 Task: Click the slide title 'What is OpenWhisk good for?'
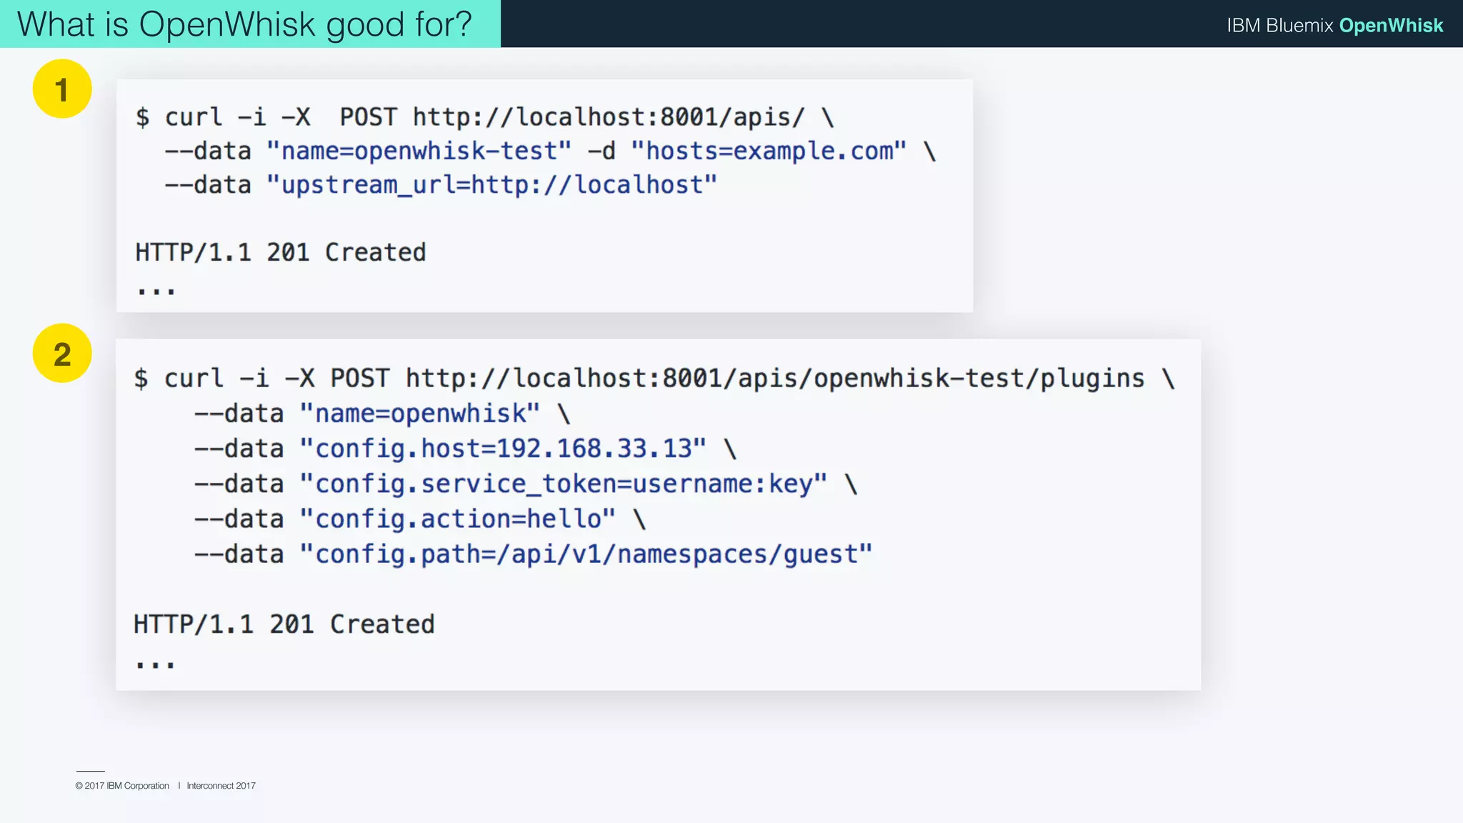tap(244, 24)
